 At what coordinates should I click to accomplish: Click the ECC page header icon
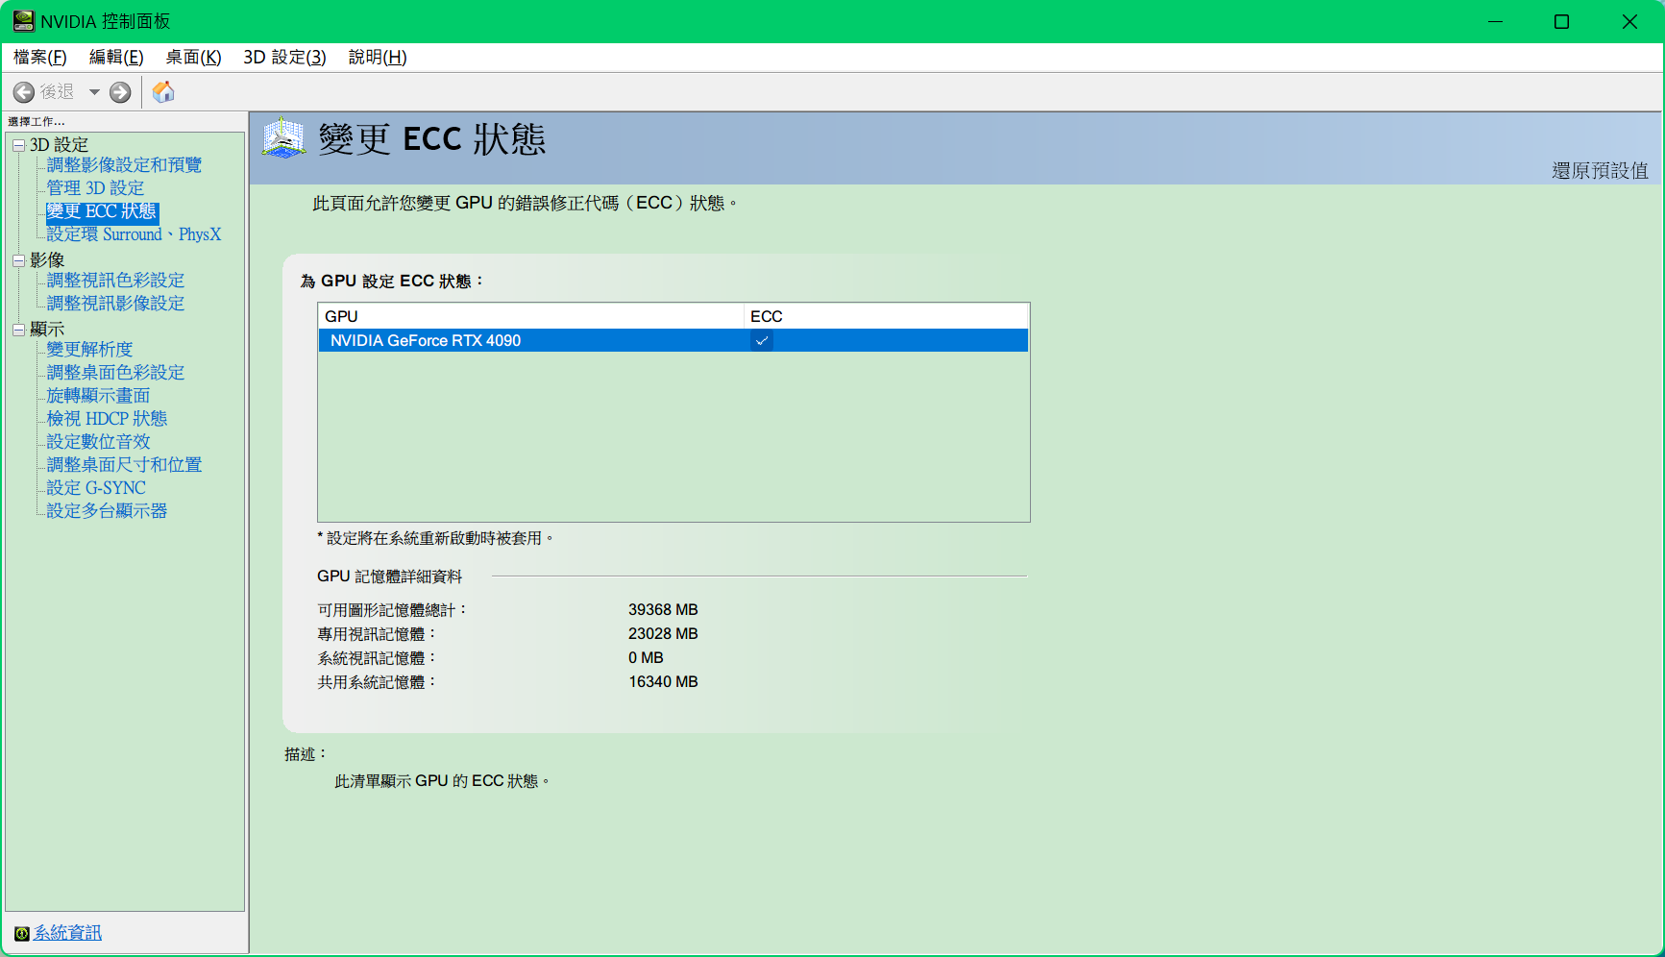[283, 138]
